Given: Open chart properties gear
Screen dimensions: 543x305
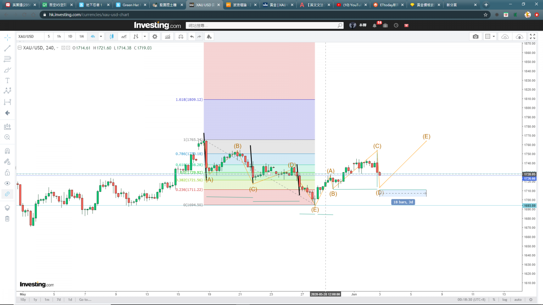Looking at the screenshot, I should 155,37.
